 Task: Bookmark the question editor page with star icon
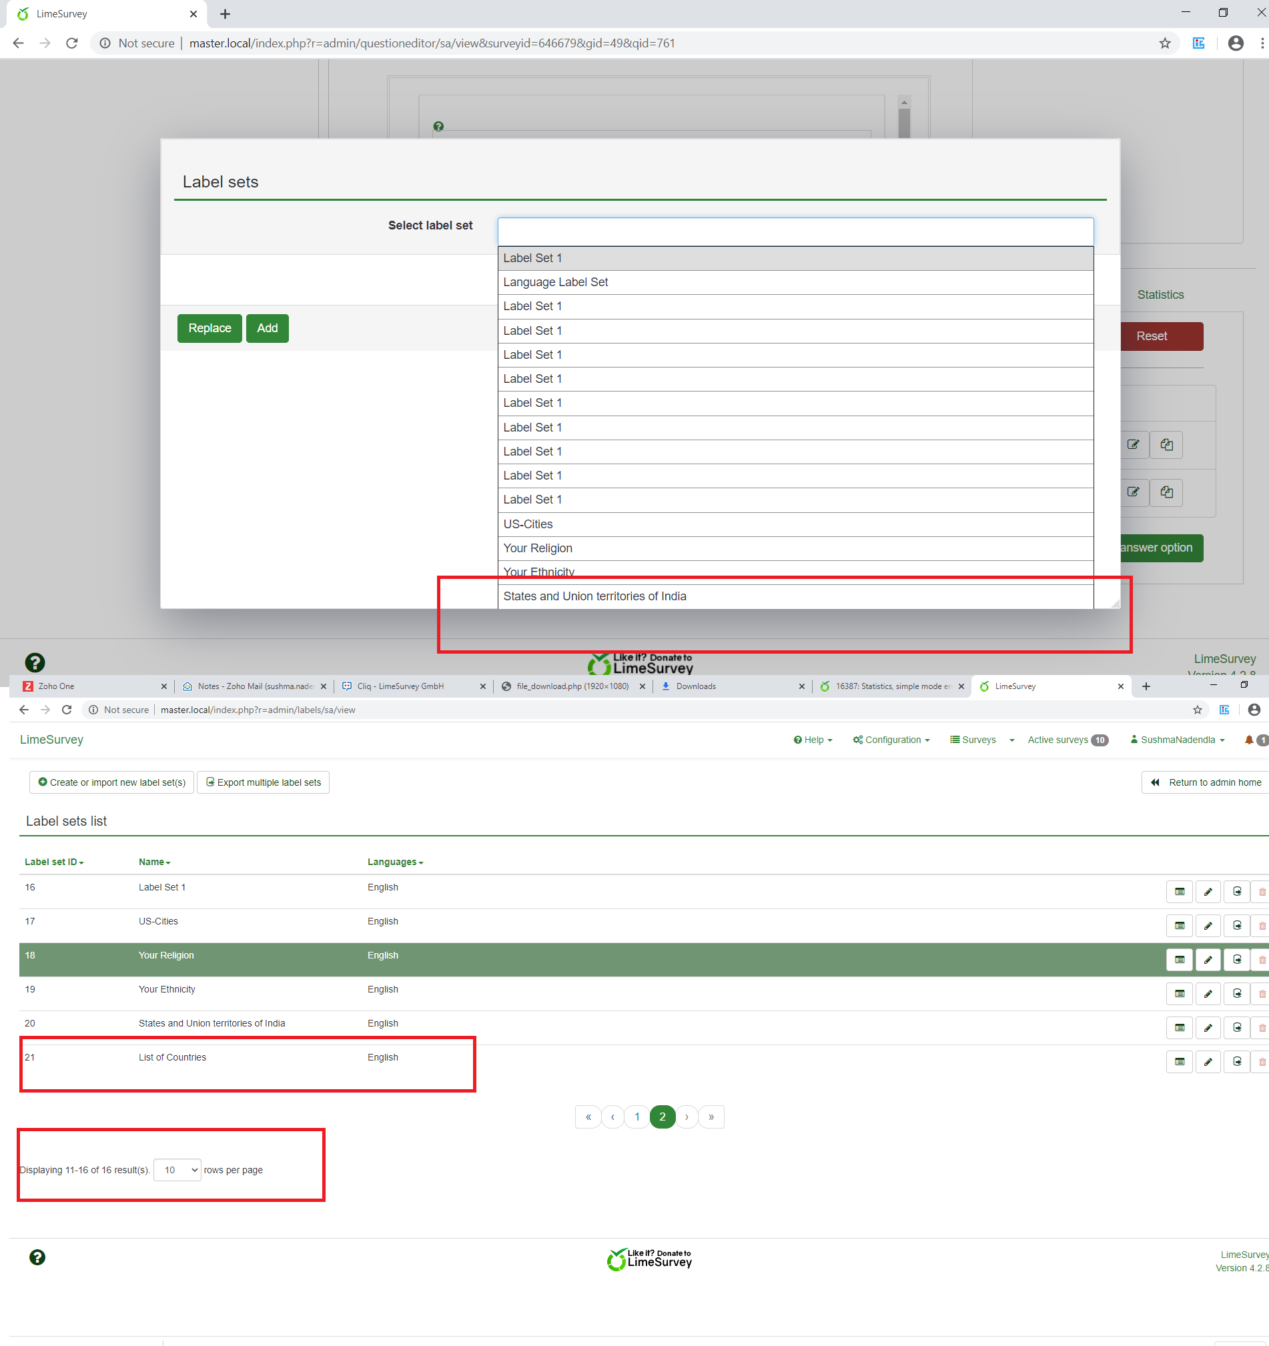(1165, 43)
